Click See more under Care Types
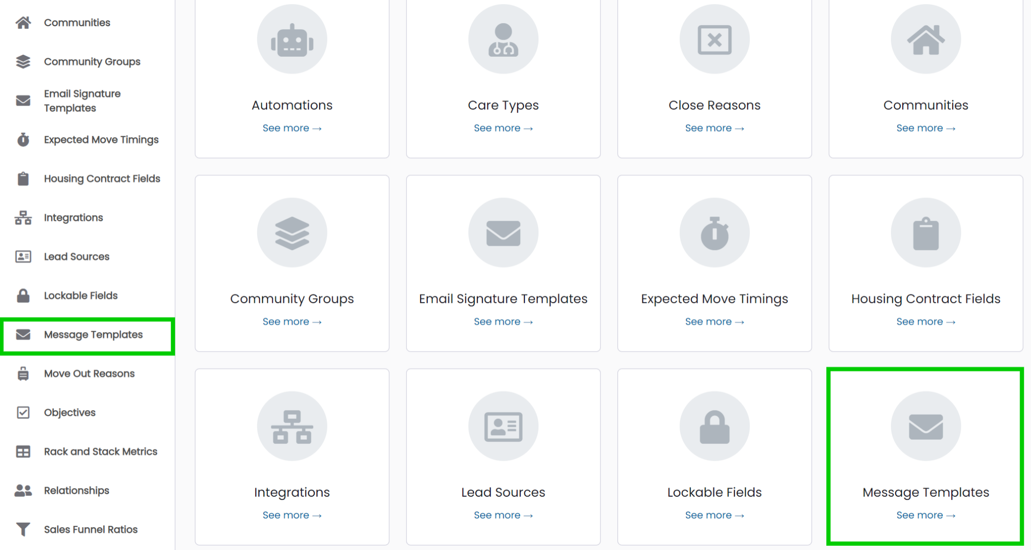This screenshot has width=1031, height=550. (503, 128)
